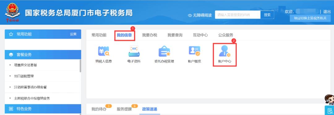
Task: Click the document search icon at right edge
Action: (330, 111)
